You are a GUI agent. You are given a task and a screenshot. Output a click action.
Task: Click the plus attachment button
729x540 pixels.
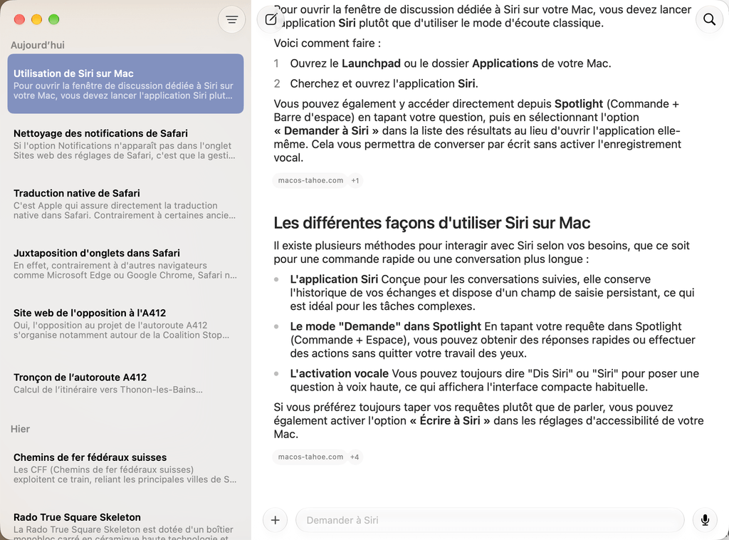(276, 520)
